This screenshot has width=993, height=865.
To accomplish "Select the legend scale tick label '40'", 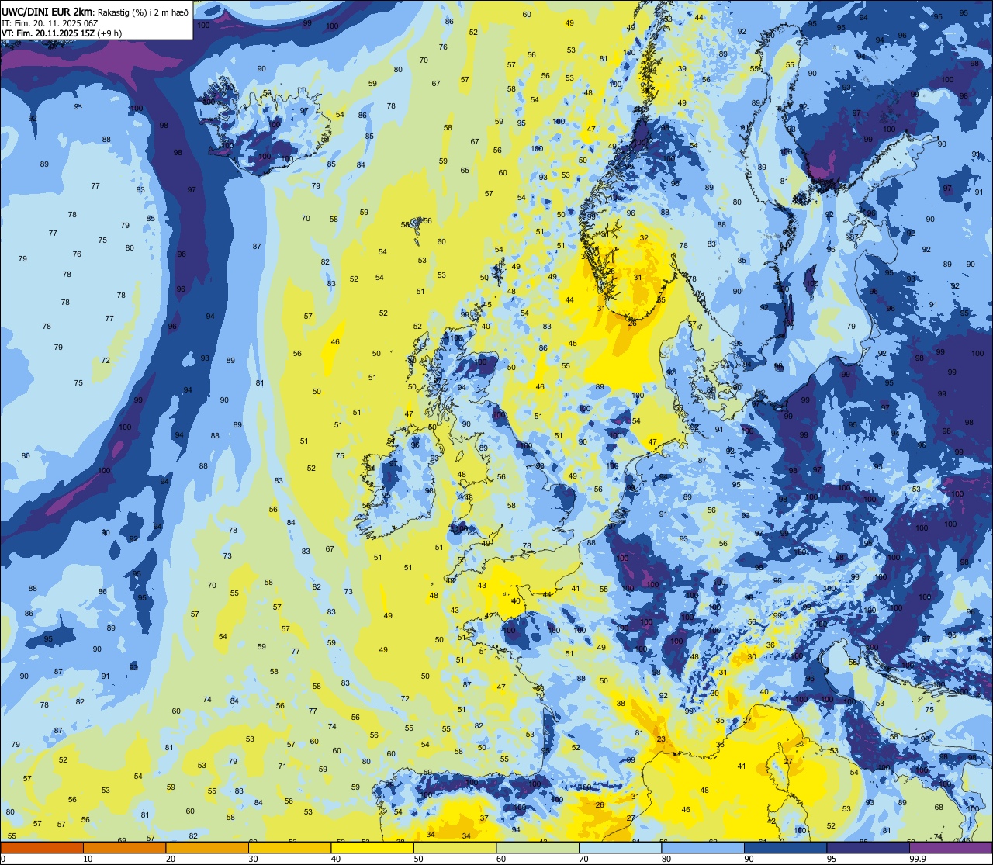I will point(336,859).
